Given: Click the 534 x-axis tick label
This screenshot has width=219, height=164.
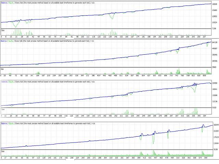Looking at the screenshot, I should (126, 76).
